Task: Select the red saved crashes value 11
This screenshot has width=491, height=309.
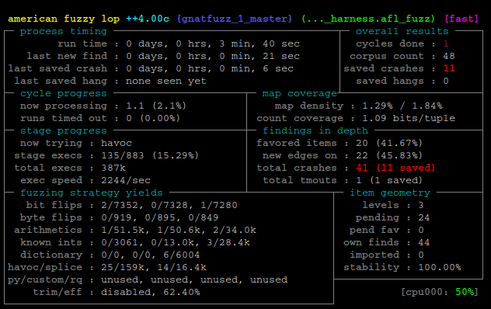Action: 449,68
